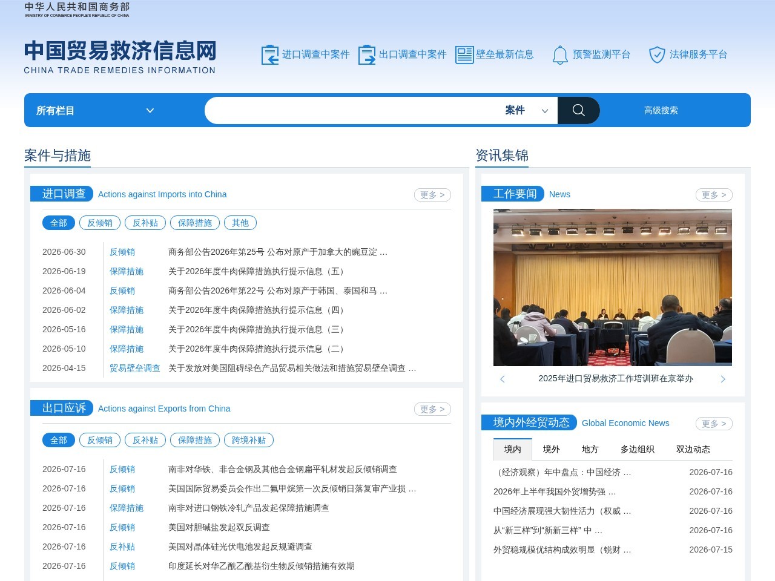Show next news slide arrow

point(723,379)
